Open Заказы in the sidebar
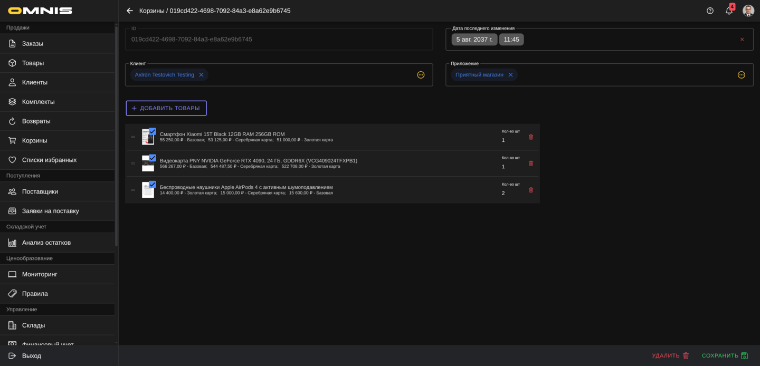 click(33, 44)
